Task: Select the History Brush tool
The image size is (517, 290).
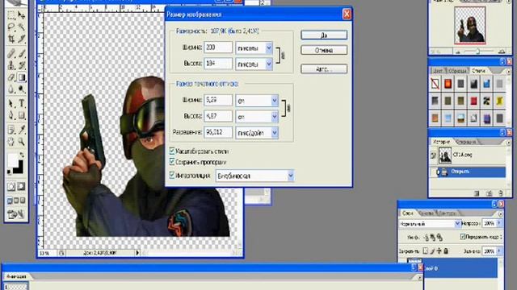Action: pos(22,65)
